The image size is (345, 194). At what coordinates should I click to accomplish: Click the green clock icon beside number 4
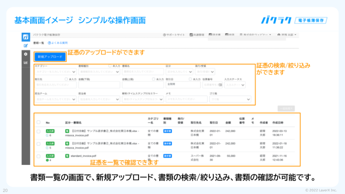click(47, 160)
